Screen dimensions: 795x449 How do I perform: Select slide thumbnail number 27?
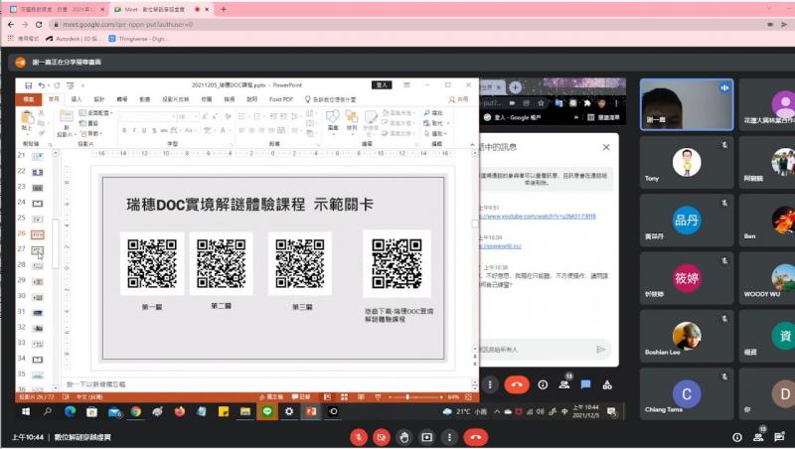pyautogui.click(x=37, y=251)
